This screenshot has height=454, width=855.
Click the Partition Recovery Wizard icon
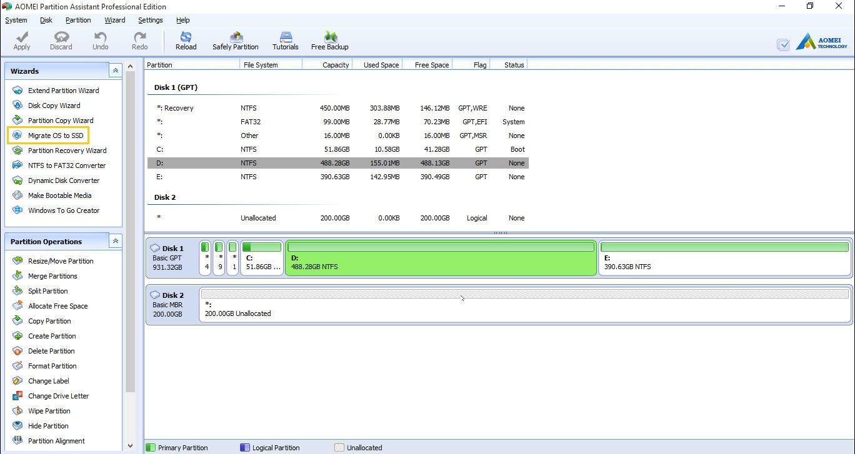click(17, 151)
